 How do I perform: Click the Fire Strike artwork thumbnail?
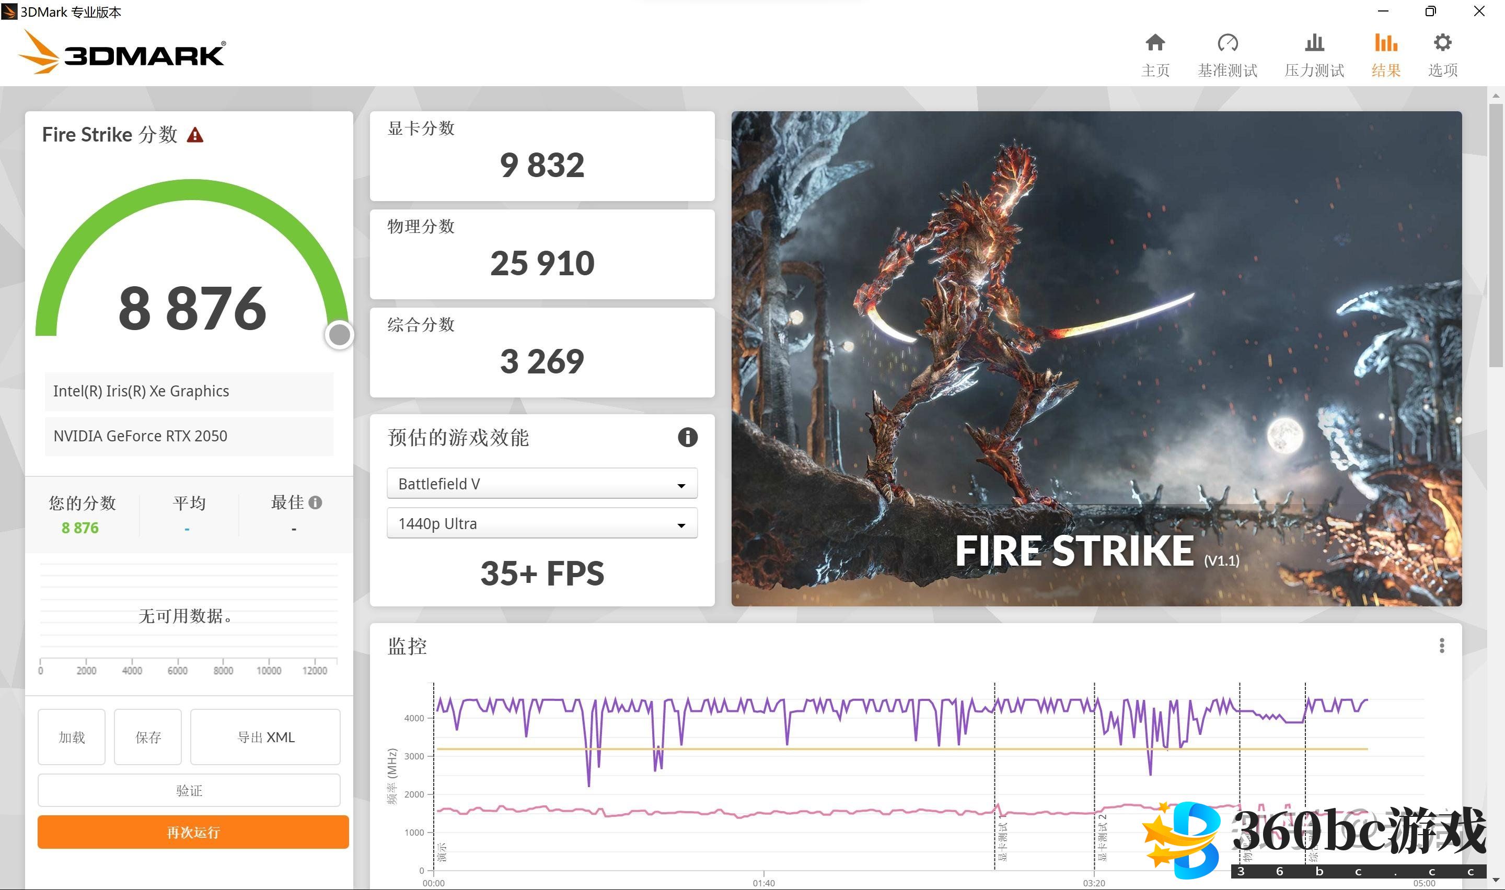pyautogui.click(x=1096, y=358)
